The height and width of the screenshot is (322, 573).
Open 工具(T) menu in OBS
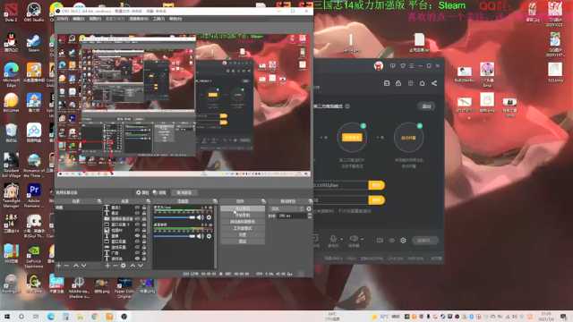click(158, 19)
